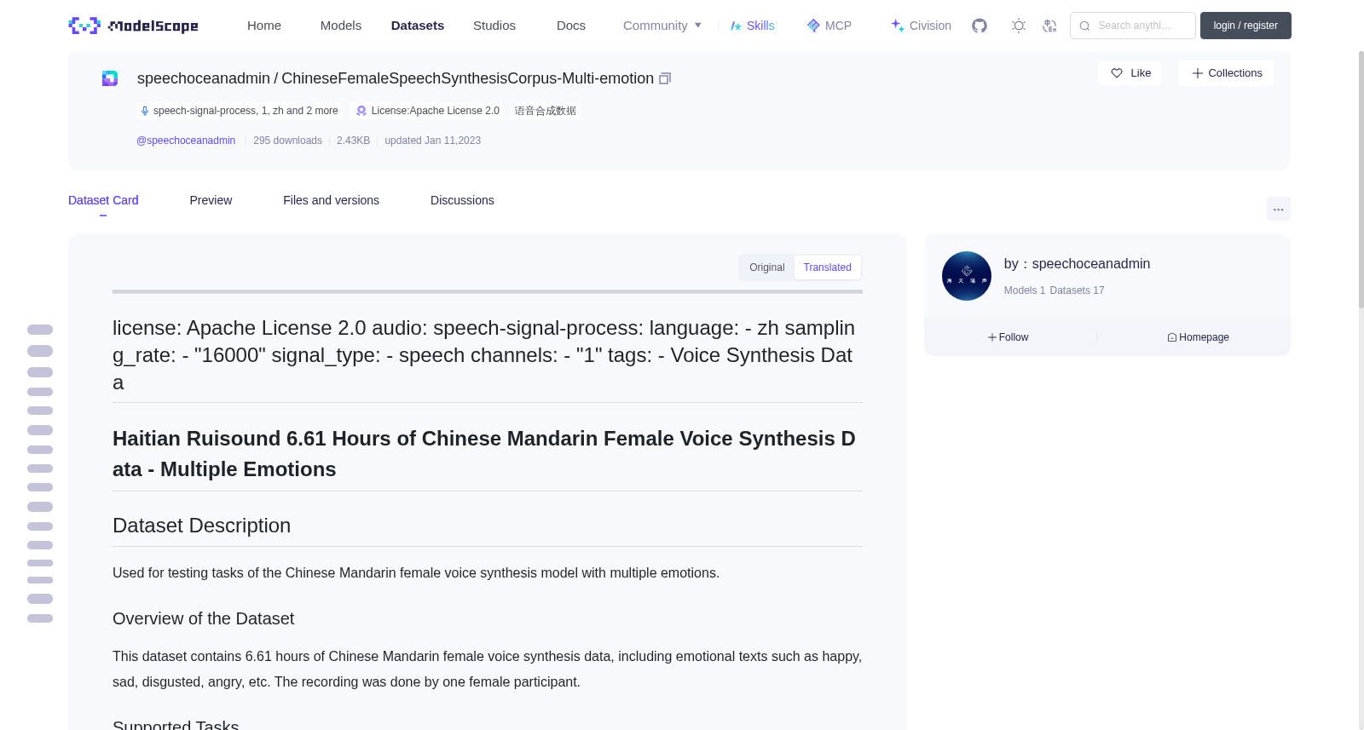1364x730 pixels.
Task: Switch to the Files and versions tab
Action: pos(331,200)
